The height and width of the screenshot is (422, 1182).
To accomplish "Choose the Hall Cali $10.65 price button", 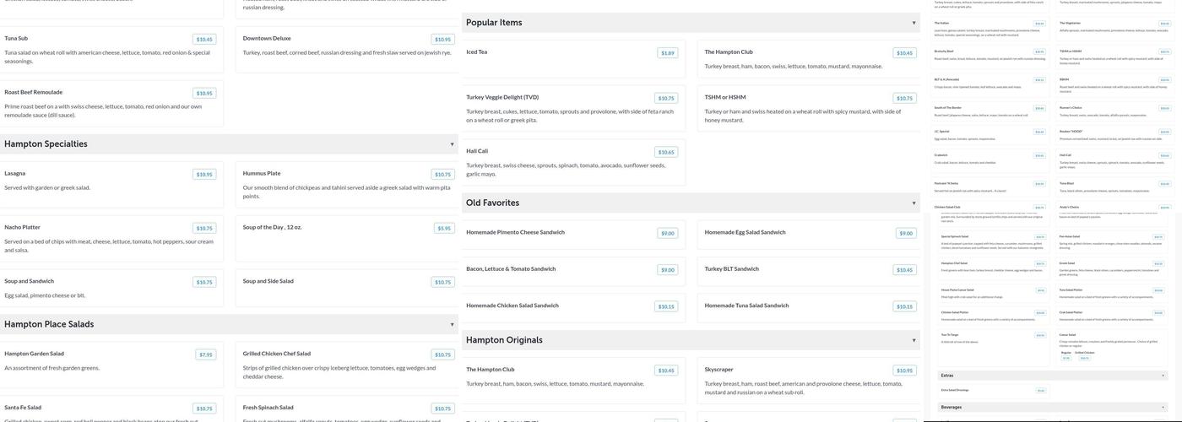I will (x=666, y=153).
